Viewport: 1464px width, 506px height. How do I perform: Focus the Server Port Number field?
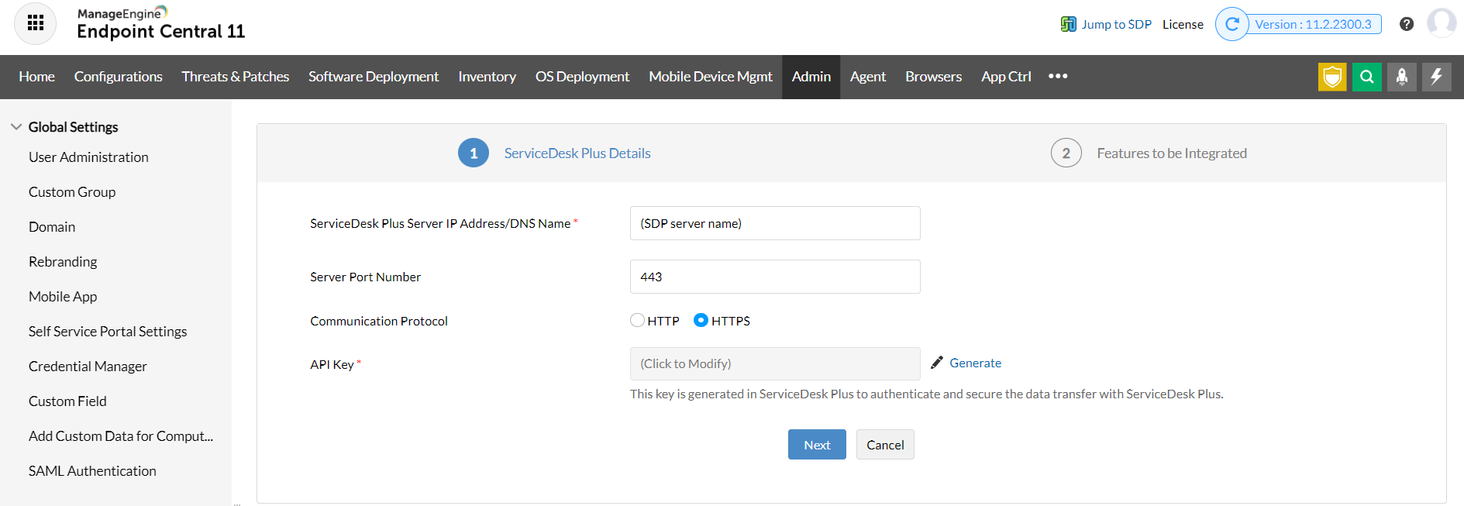pos(774,277)
